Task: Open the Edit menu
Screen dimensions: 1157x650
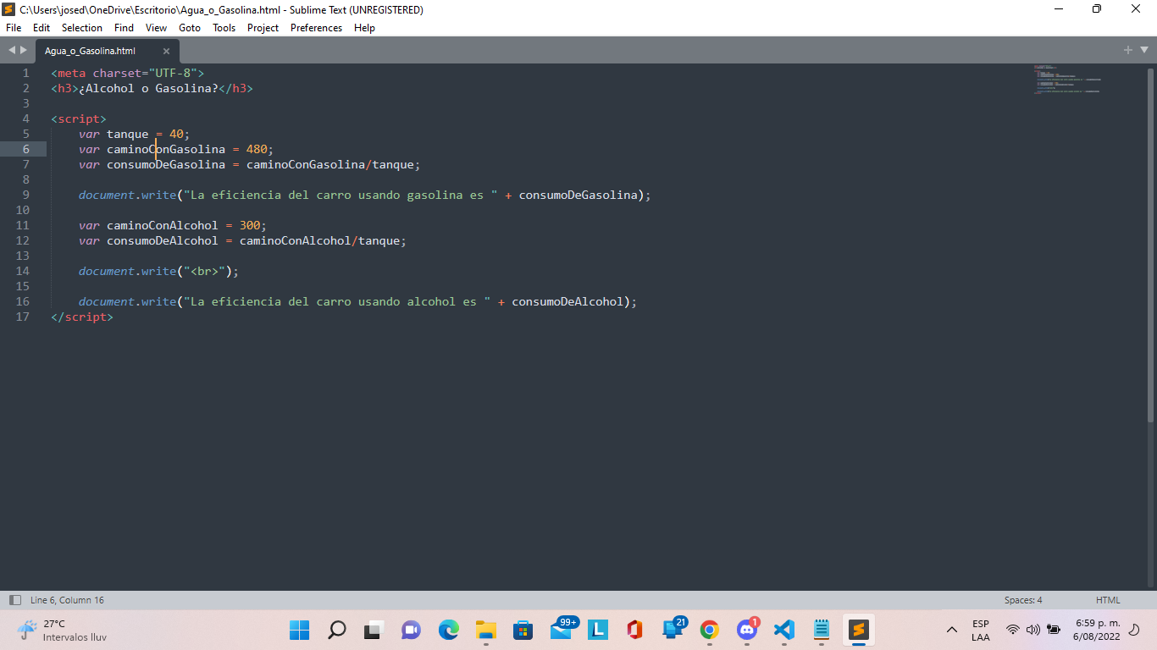Action: (42, 28)
